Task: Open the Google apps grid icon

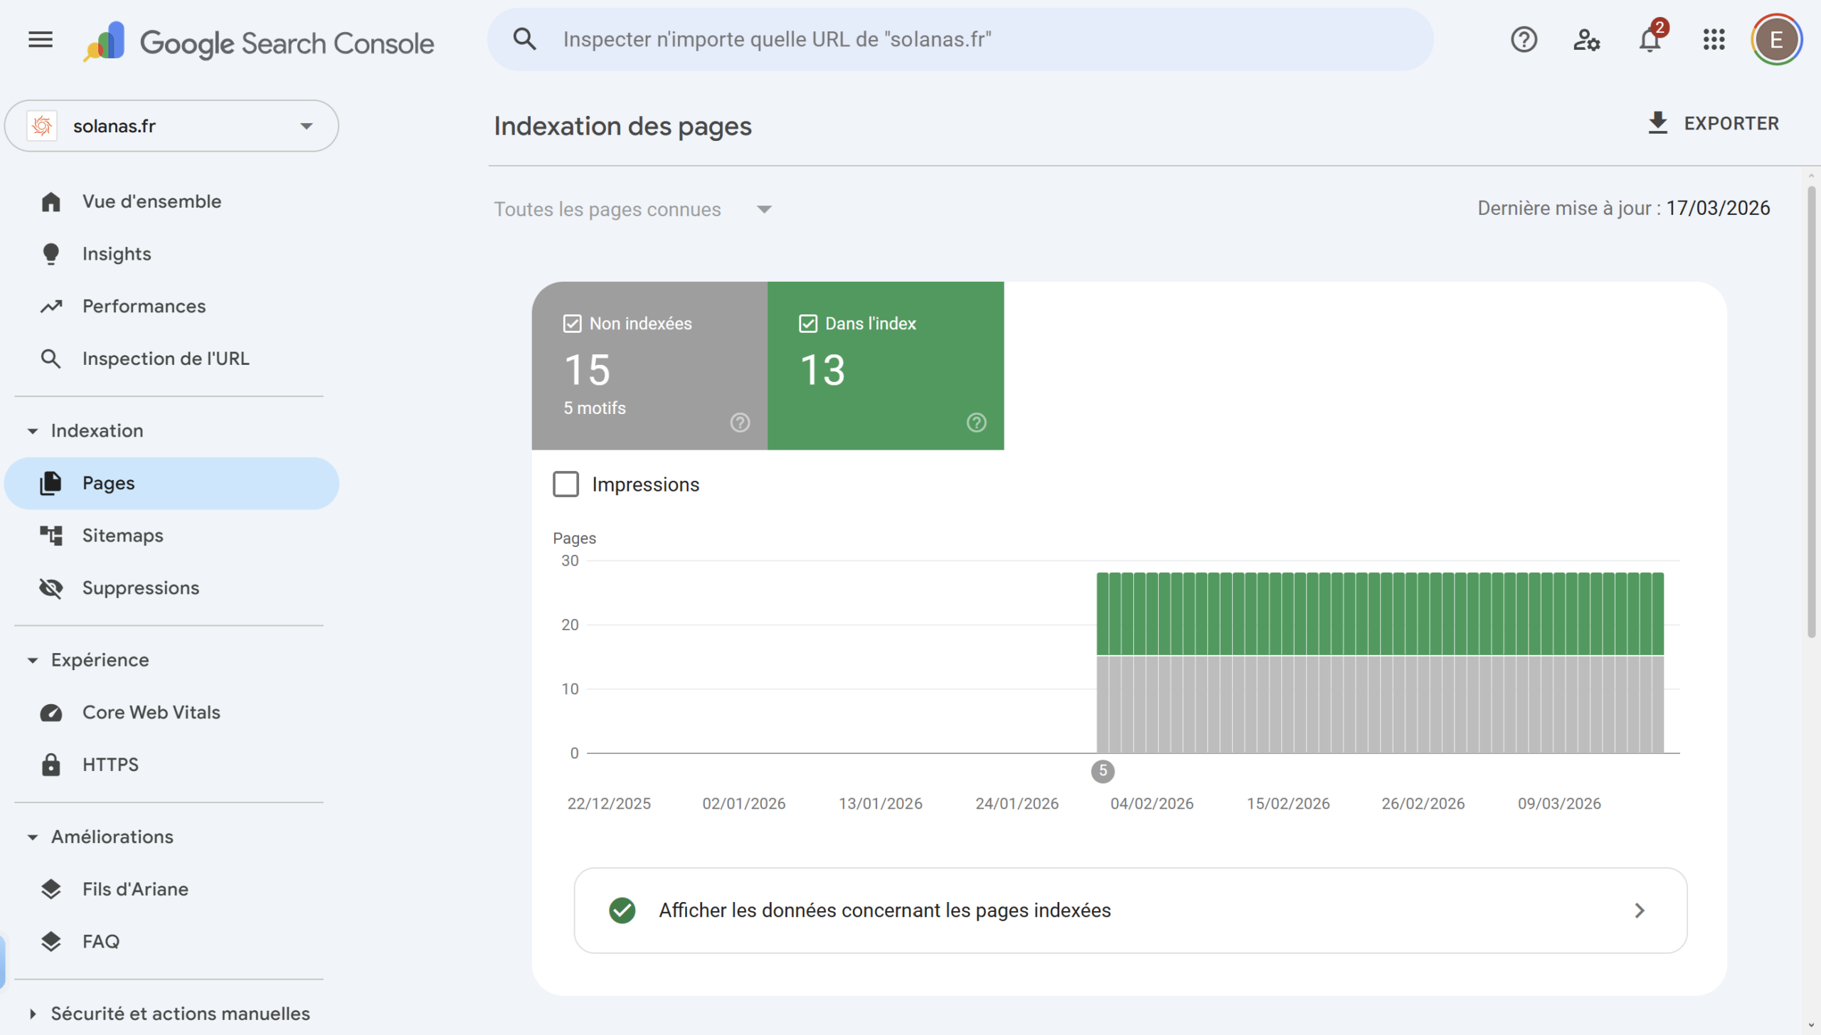Action: [1714, 40]
